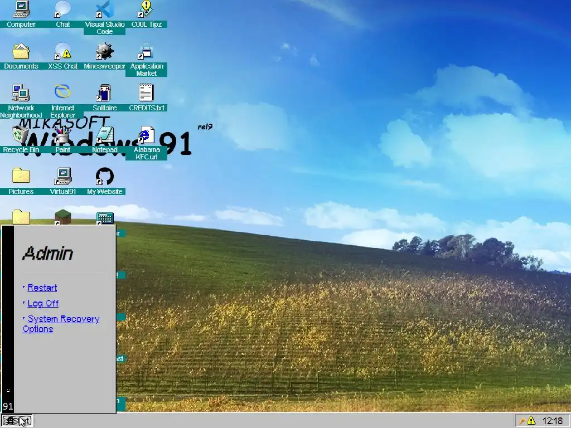Open the Visual Studio Code shortcut
571x428 pixels.
pos(104,17)
